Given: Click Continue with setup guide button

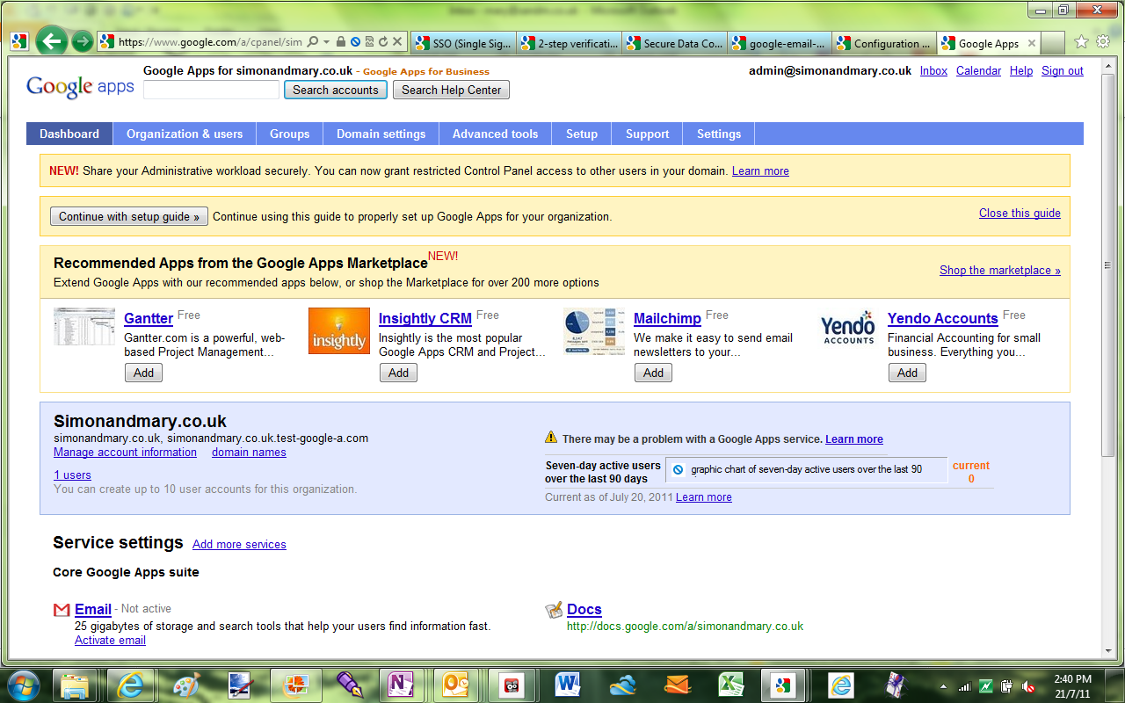Looking at the screenshot, I should point(129,216).
